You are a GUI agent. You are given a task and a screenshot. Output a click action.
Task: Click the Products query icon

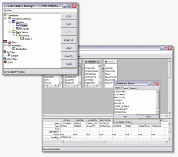tap(18, 28)
